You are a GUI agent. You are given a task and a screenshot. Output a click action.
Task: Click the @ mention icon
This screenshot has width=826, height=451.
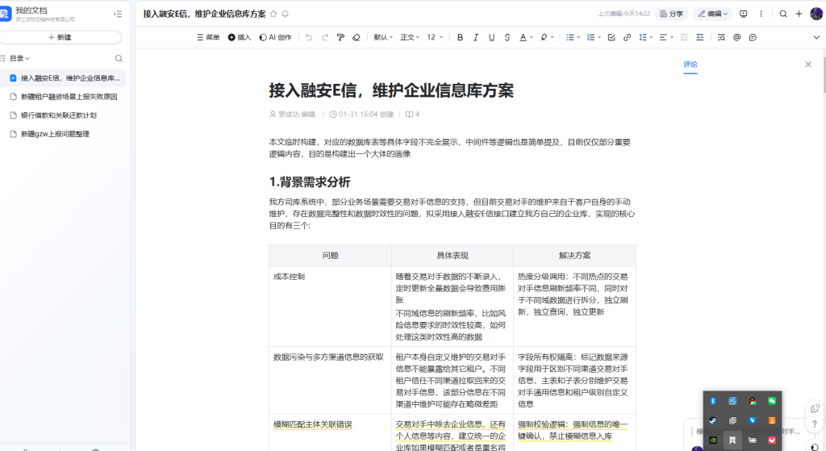(736, 37)
